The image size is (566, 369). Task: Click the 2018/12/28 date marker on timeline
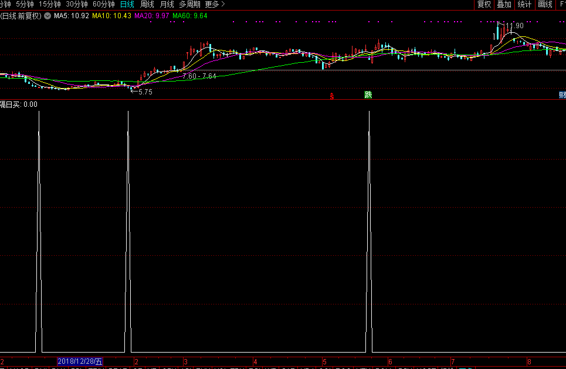coord(80,361)
